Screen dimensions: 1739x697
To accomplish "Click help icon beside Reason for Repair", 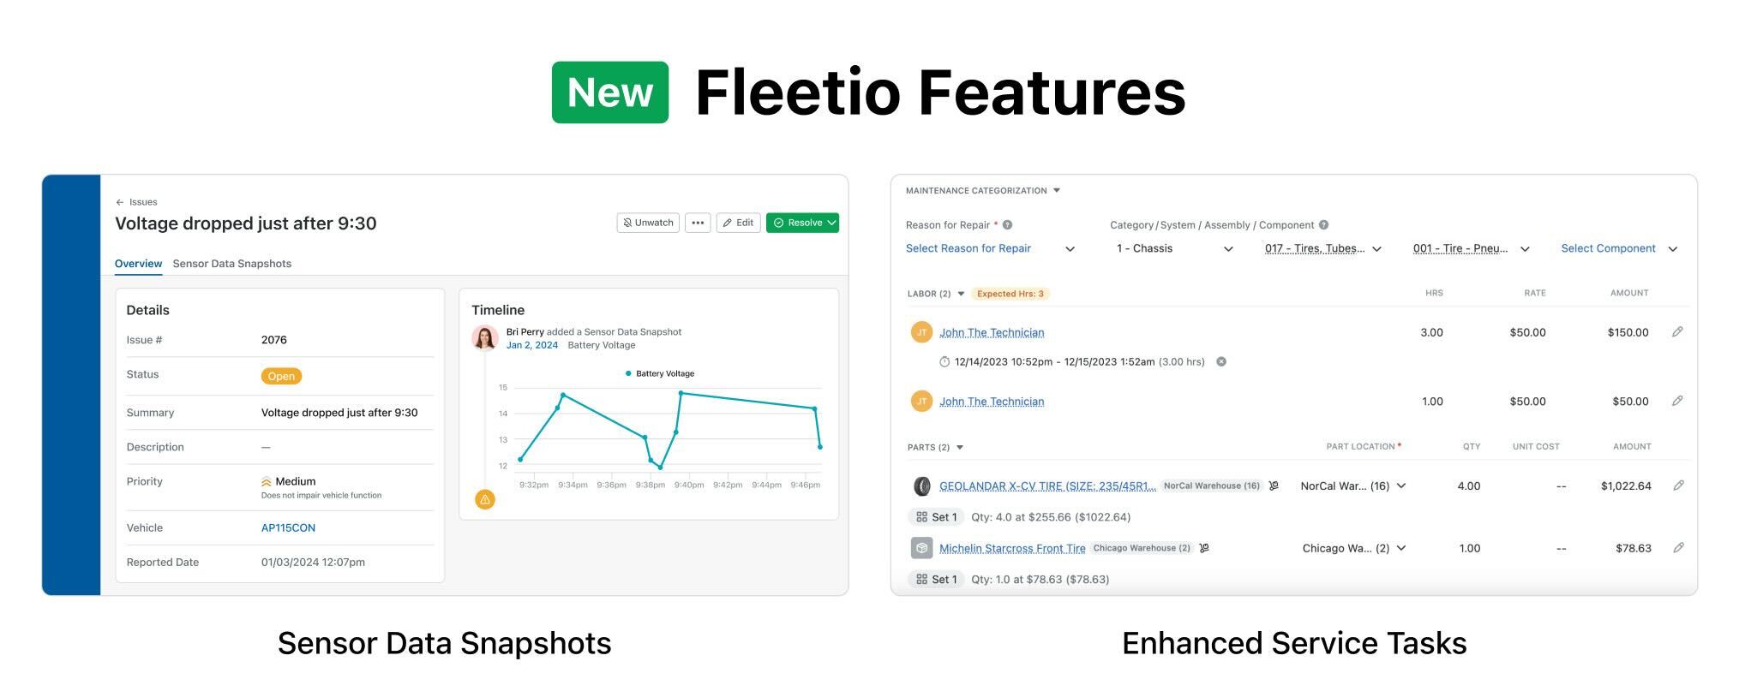I will [x=1008, y=225].
